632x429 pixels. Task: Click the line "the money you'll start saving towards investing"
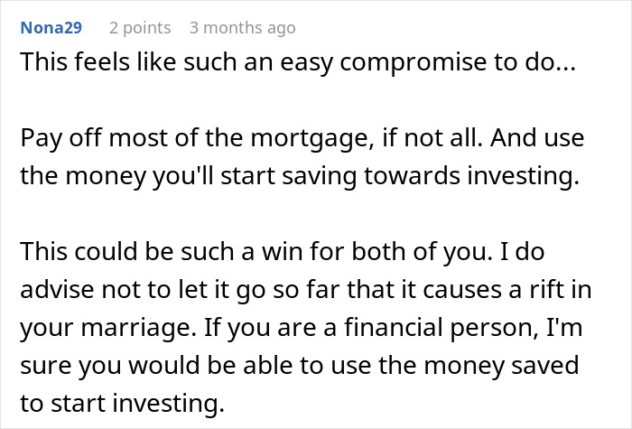click(x=298, y=177)
